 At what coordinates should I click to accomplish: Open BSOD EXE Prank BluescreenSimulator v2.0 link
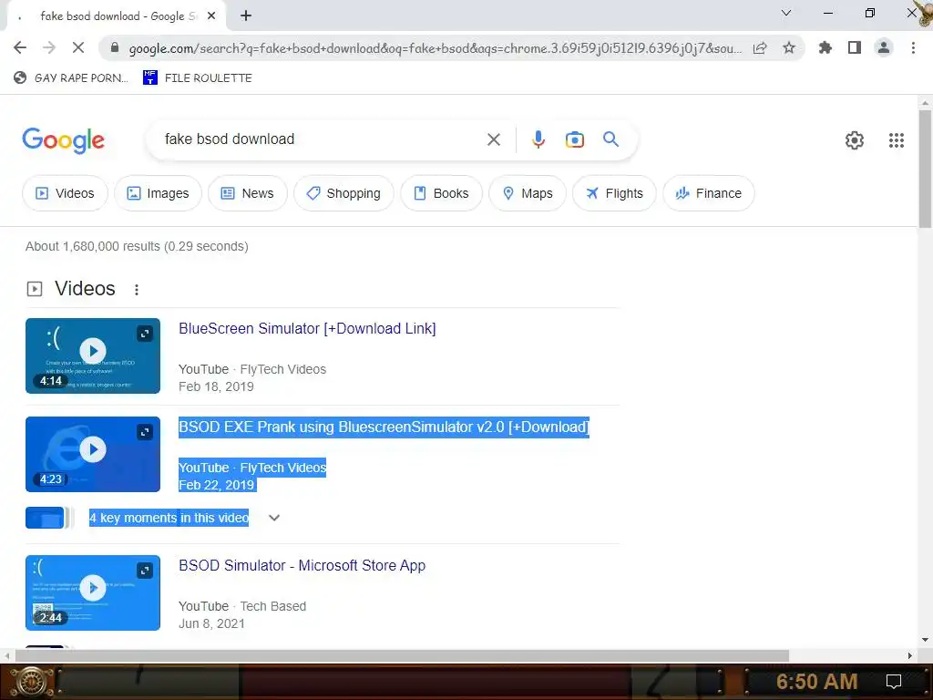[384, 427]
